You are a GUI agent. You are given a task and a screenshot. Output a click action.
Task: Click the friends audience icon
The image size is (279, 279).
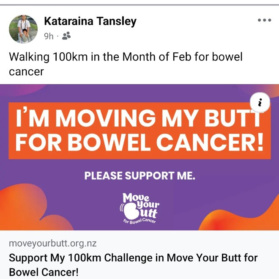(66, 36)
